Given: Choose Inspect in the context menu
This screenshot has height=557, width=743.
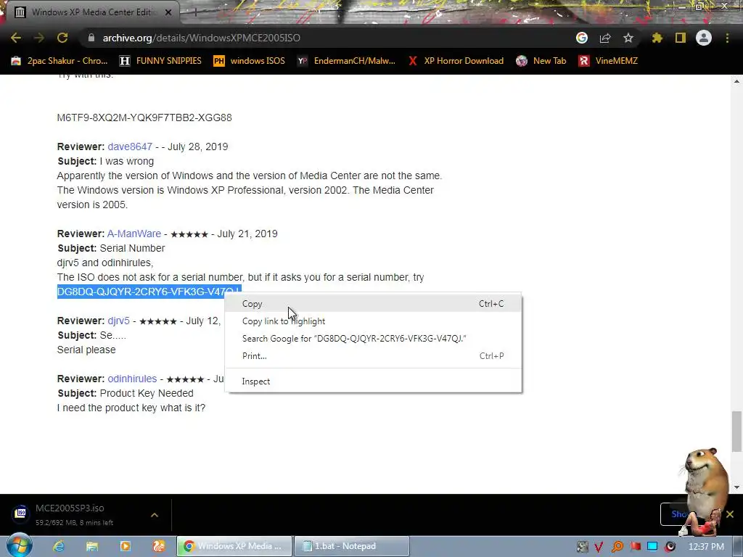Looking at the screenshot, I should (x=374, y=381).
